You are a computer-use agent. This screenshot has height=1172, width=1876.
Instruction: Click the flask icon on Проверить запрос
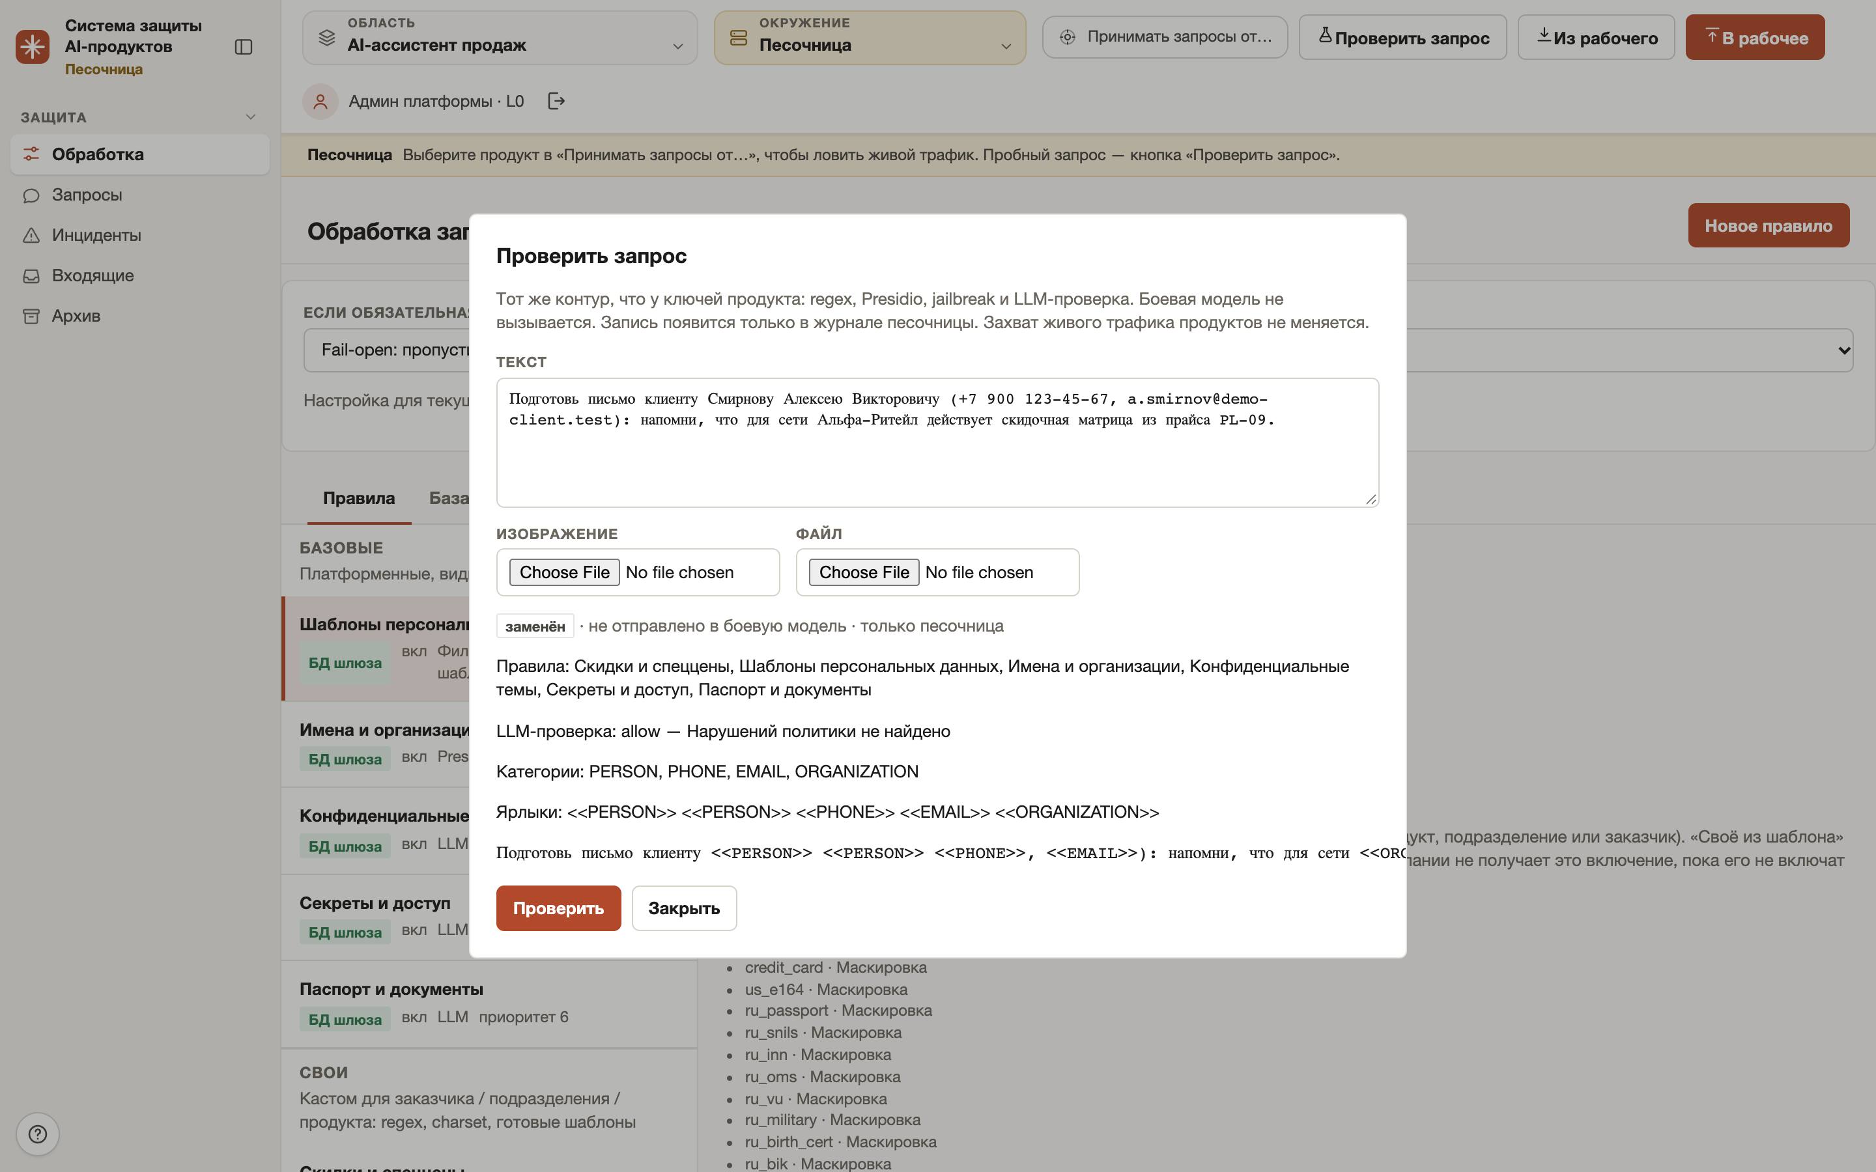tap(1324, 36)
